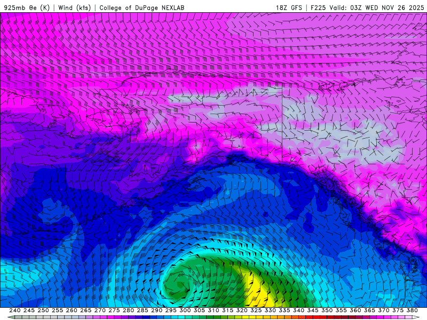Click the 300 value on the color scale
Viewport: 427px width, 320px height.
point(185,310)
